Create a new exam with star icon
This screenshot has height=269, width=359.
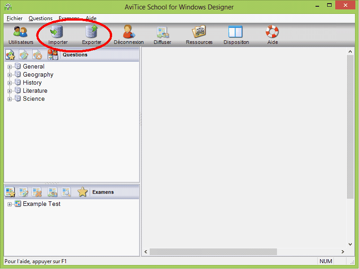tap(10, 192)
